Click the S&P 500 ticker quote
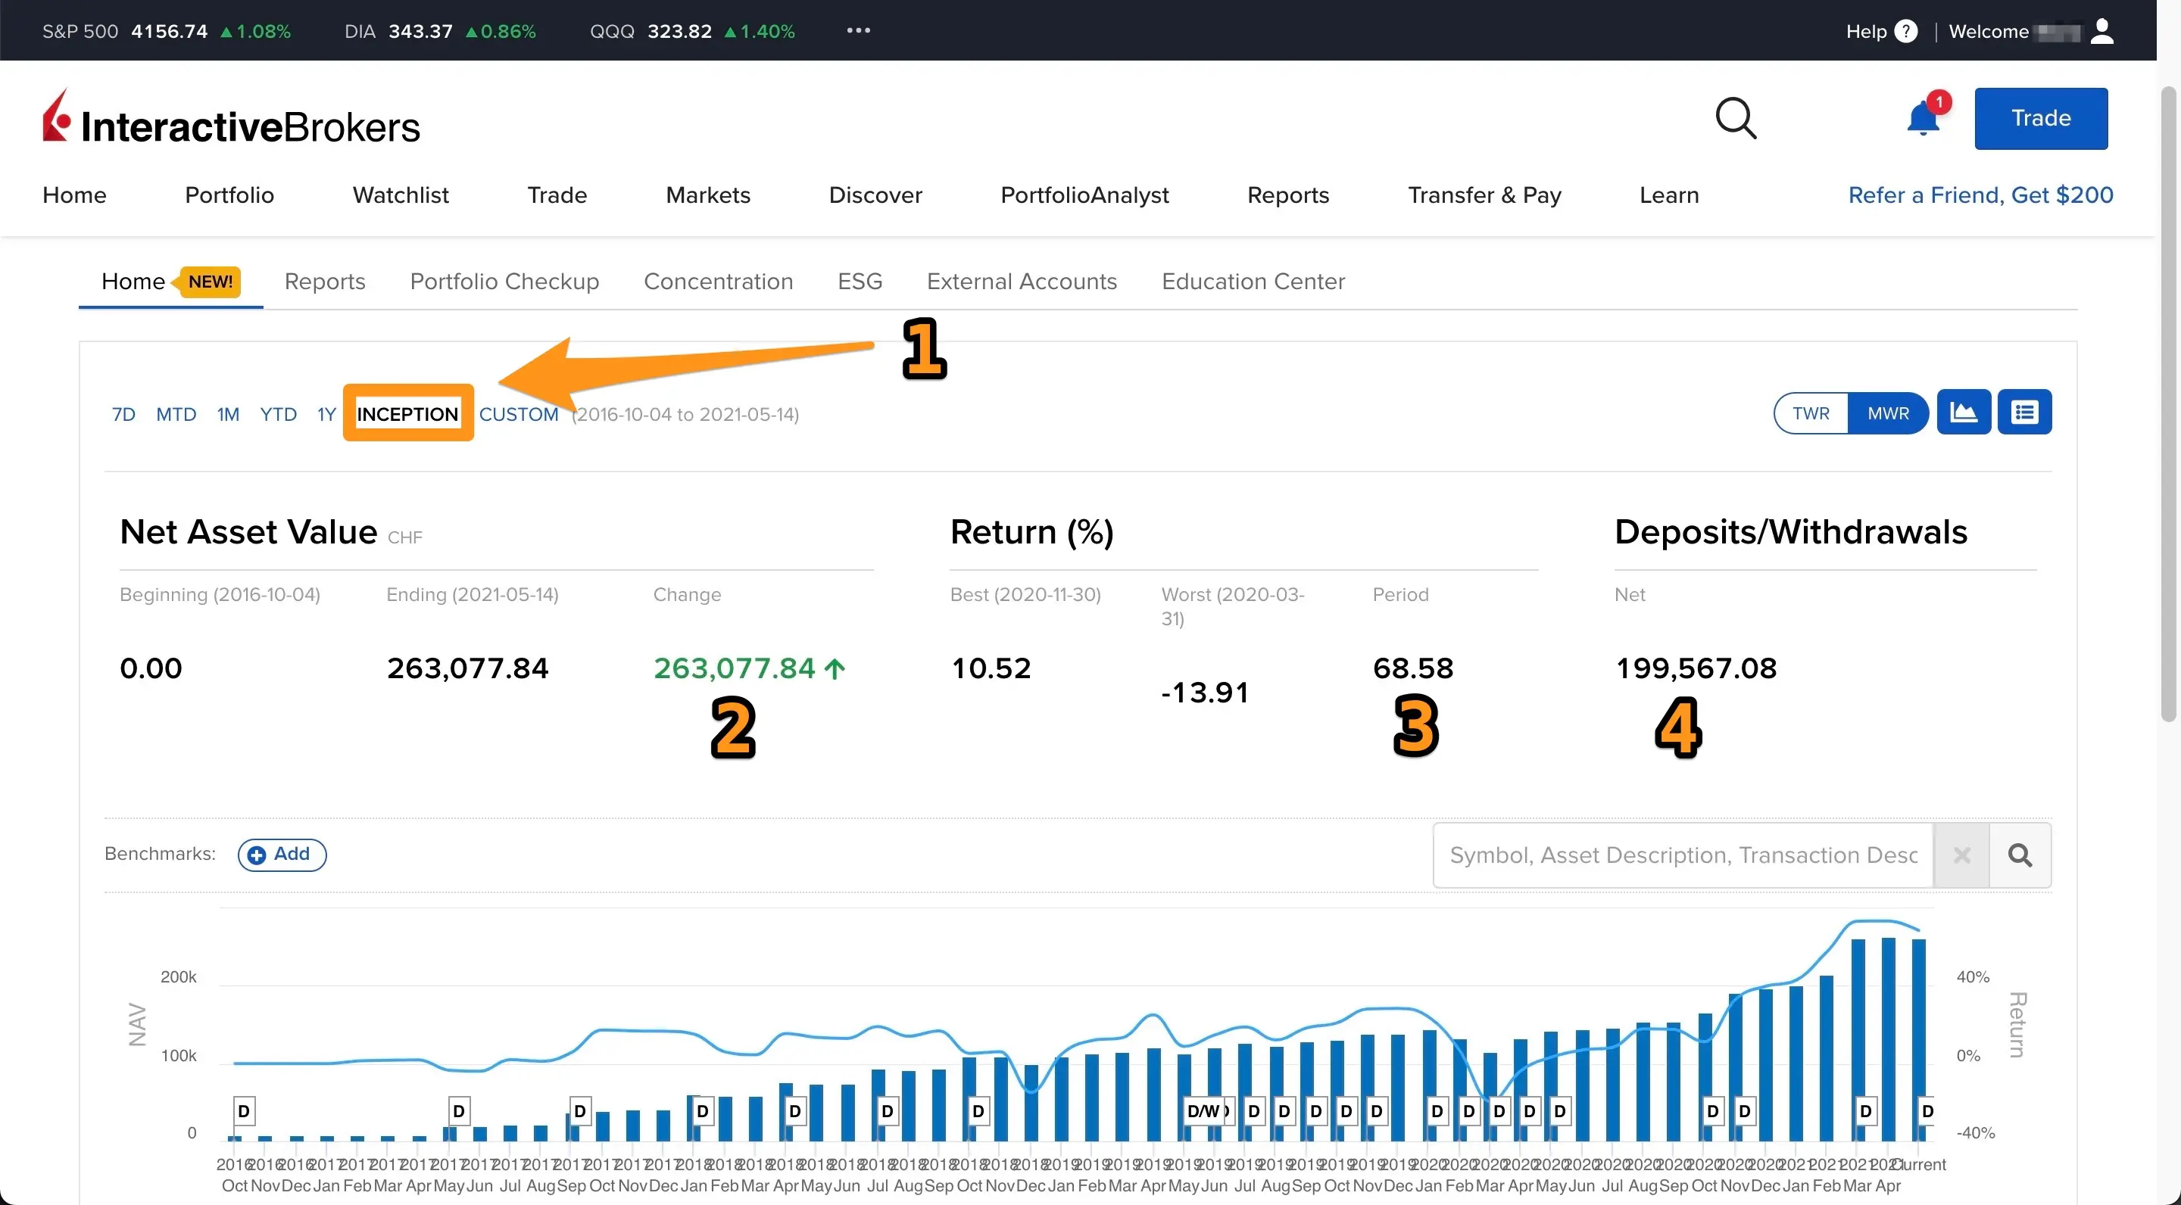2181x1205 pixels. click(166, 31)
